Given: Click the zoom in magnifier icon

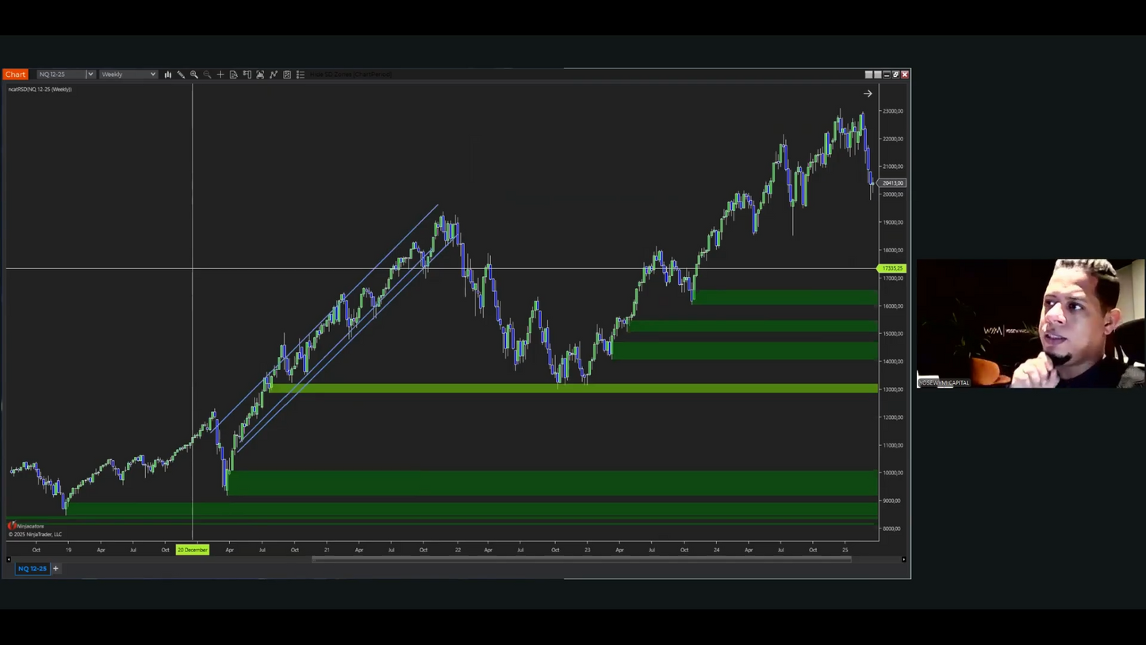Looking at the screenshot, I should (194, 75).
